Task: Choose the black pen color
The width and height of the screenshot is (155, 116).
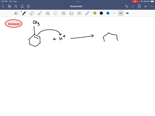Action: click(x=101, y=13)
